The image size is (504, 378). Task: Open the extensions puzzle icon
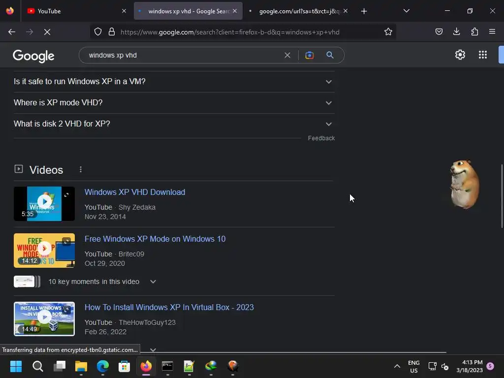click(474, 31)
